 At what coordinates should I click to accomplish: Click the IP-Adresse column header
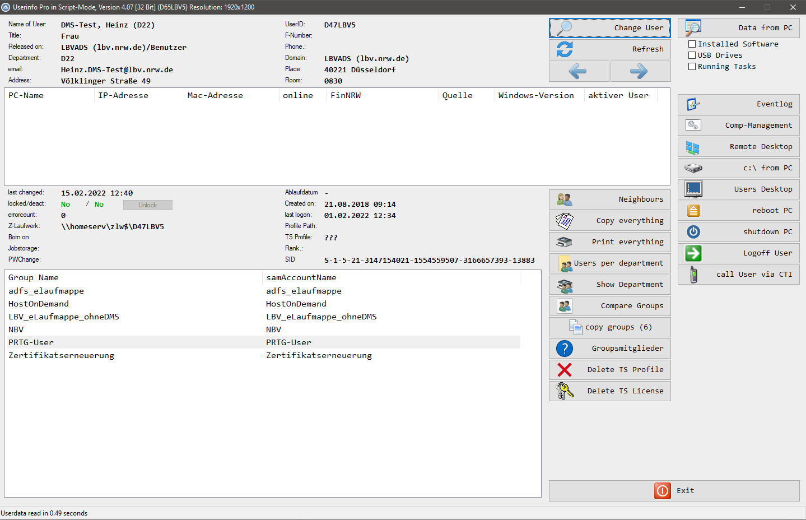(x=139, y=96)
